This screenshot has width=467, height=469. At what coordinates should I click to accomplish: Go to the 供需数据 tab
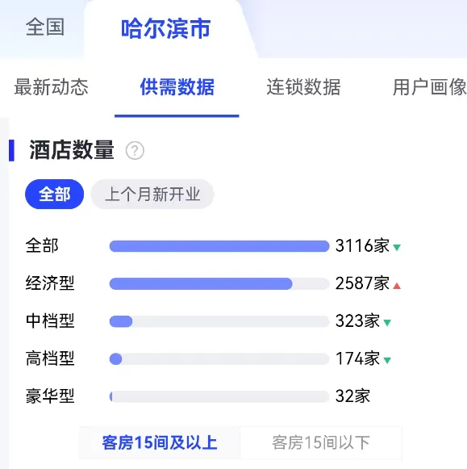[177, 87]
